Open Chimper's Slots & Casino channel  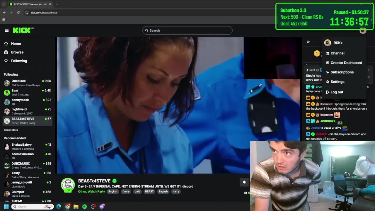28,194
